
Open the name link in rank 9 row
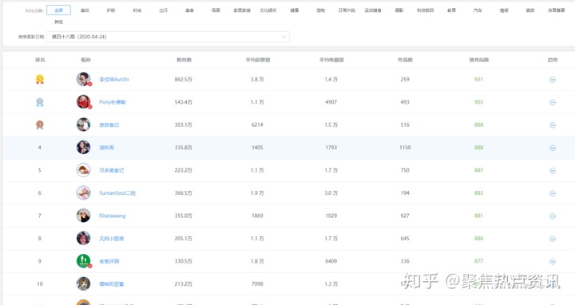coord(109,261)
